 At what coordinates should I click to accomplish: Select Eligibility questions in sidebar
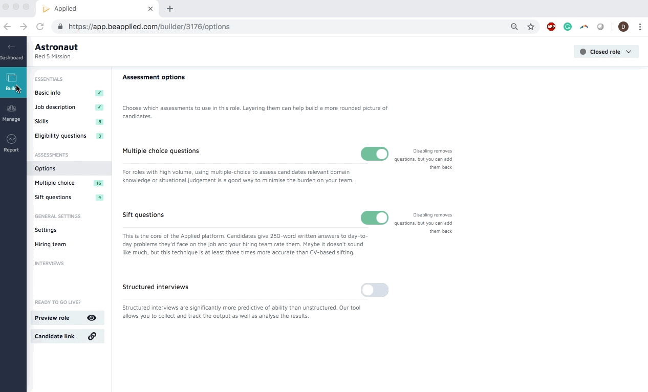tap(60, 136)
